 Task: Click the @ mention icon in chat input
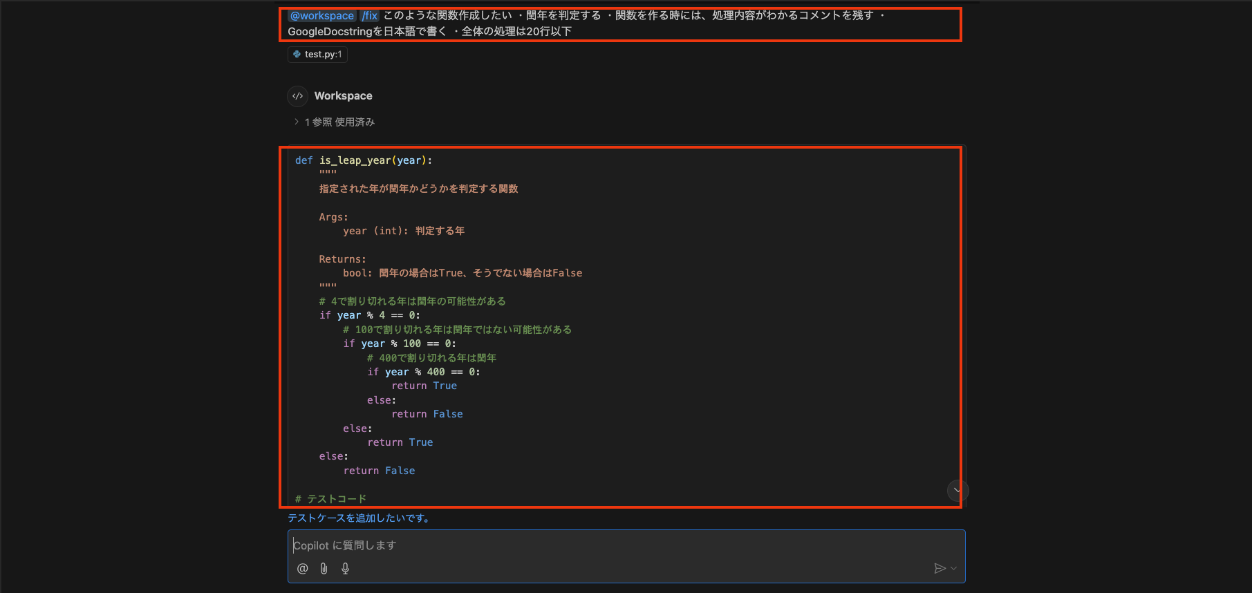tap(302, 568)
